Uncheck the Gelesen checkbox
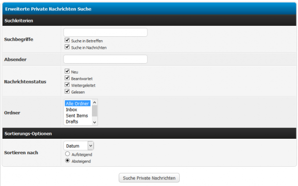Image resolution: width=298 pixels, height=186 pixels. click(67, 91)
